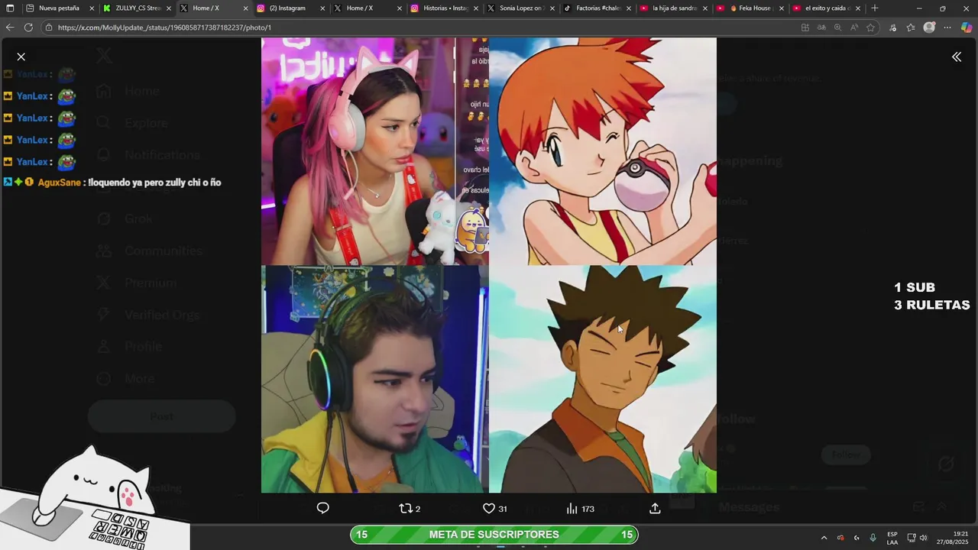Launch the Copilot icon in toolbar

coord(967,27)
